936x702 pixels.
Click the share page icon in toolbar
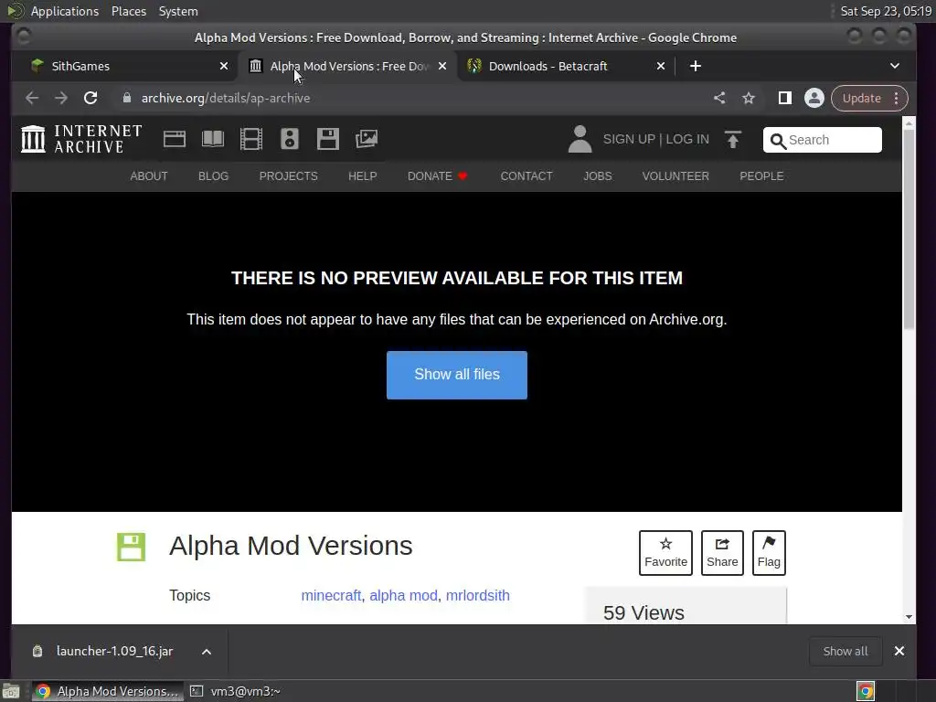pos(719,98)
